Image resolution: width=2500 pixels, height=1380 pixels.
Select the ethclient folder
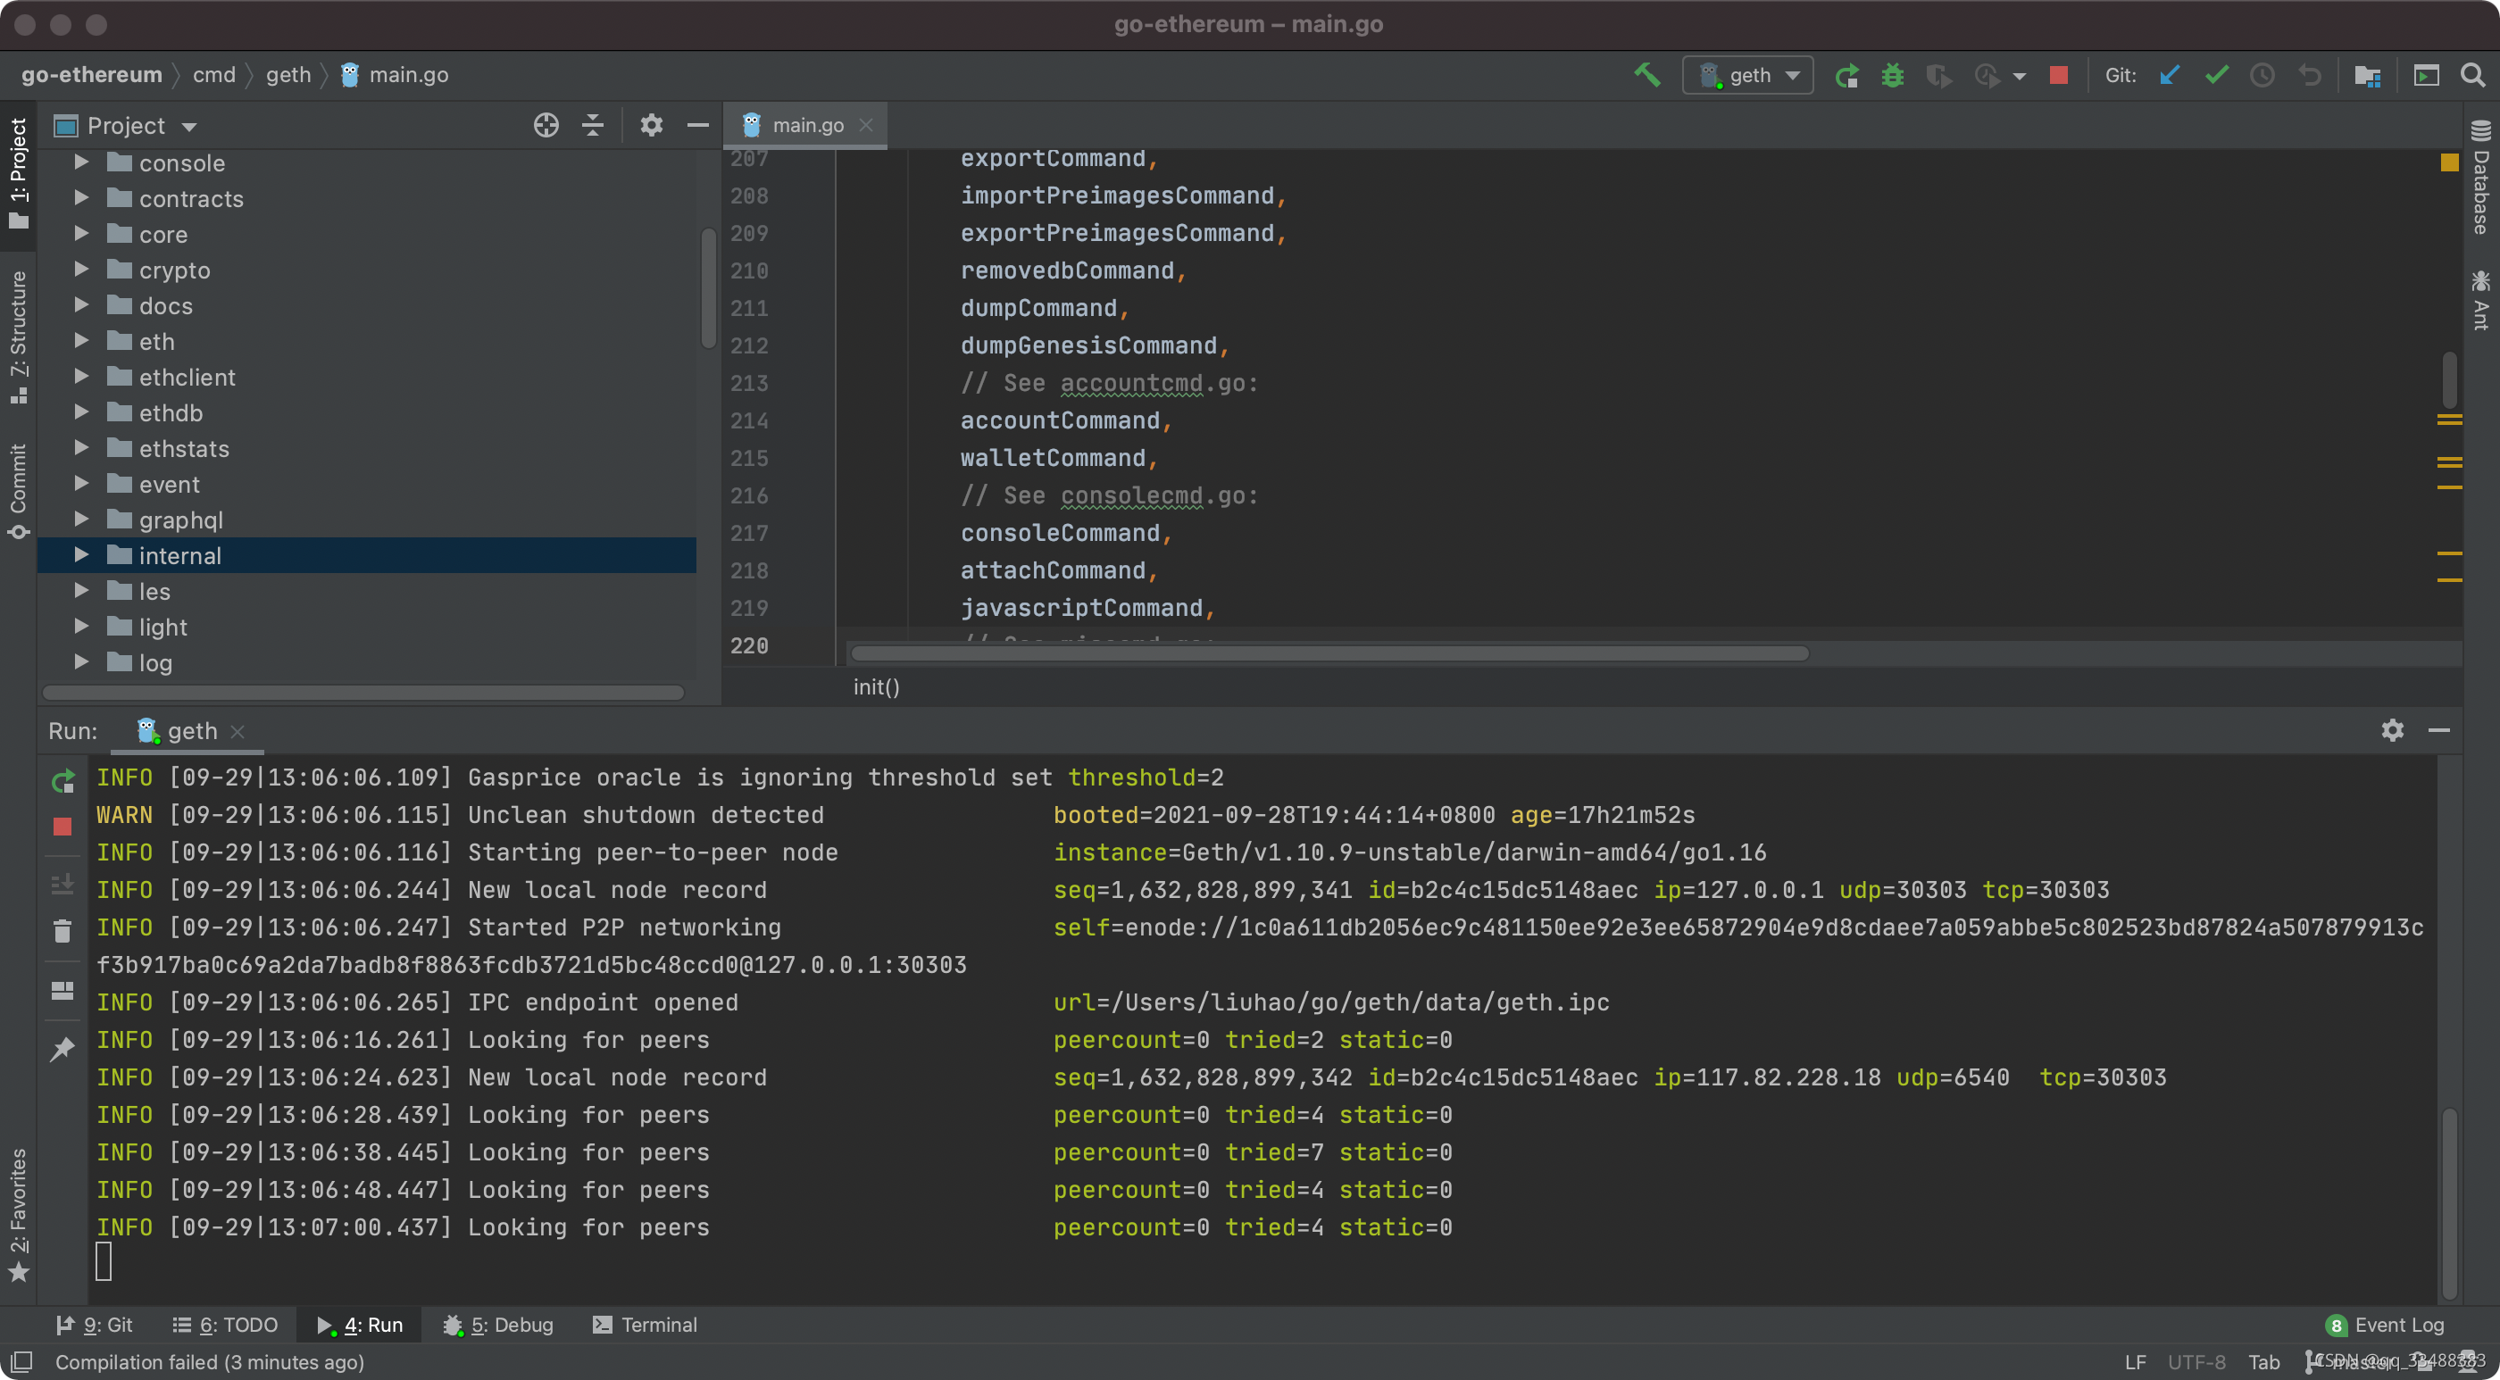tap(187, 377)
